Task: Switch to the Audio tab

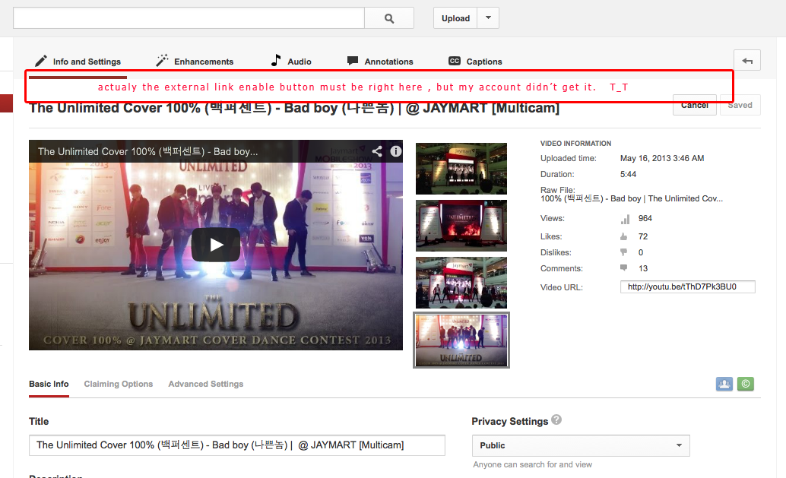Action: point(291,61)
